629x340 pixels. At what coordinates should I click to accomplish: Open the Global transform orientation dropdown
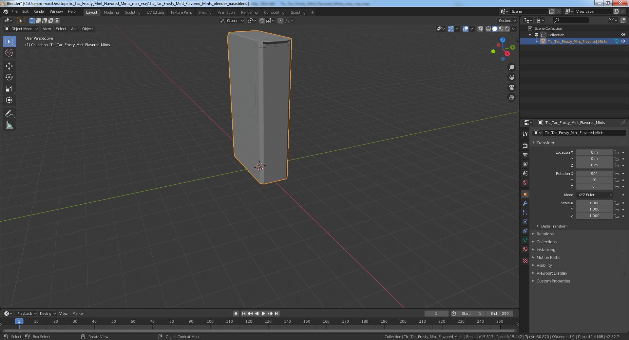[232, 21]
